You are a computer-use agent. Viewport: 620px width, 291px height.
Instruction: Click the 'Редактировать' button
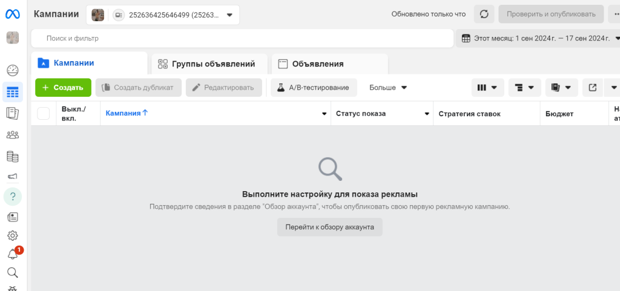click(x=224, y=88)
